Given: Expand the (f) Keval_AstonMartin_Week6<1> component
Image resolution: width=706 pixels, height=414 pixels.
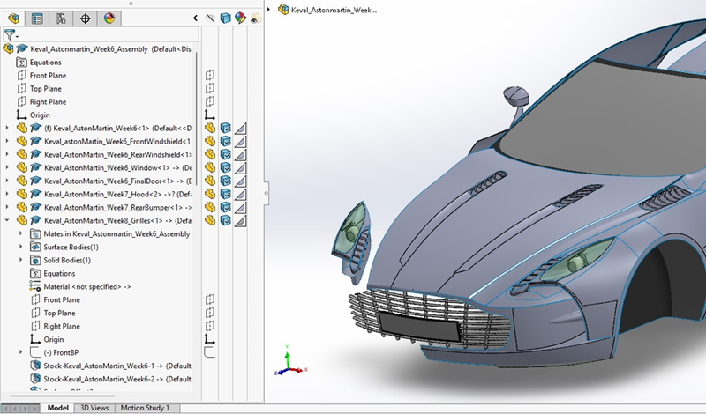Looking at the screenshot, I should (7, 128).
